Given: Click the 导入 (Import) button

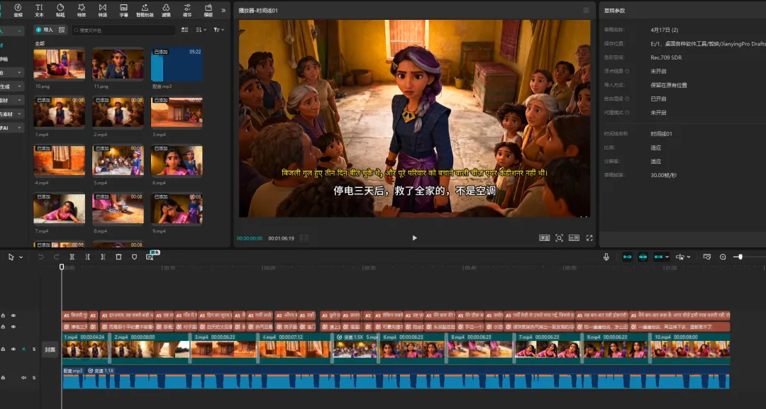Looking at the screenshot, I should 45,30.
